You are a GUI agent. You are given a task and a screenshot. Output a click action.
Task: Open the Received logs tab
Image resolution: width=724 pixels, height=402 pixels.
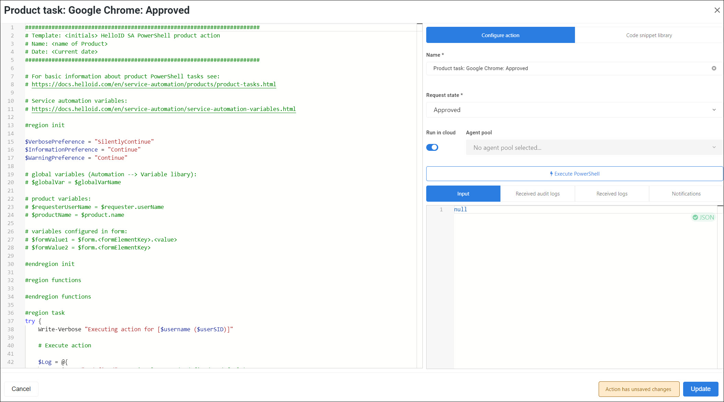tap(612, 194)
